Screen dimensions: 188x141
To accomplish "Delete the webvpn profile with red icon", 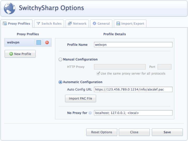I will point(47,42).
